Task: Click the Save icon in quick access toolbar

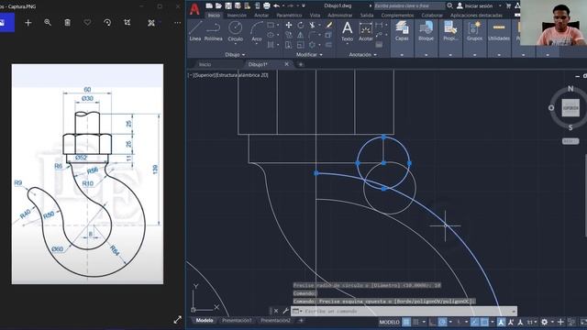Action: point(228,6)
